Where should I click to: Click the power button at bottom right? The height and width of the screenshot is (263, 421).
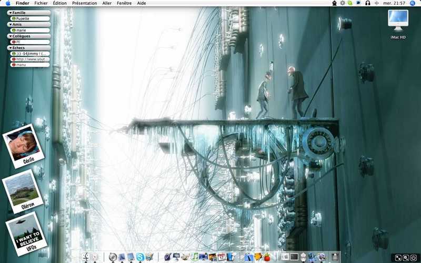click(414, 258)
